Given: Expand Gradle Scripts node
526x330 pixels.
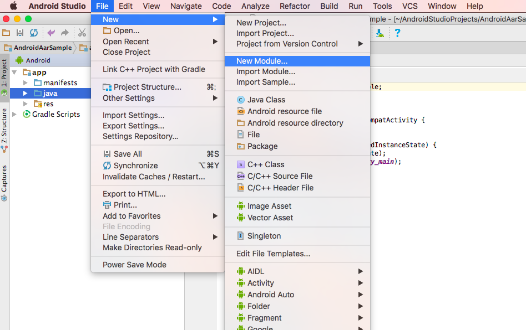Looking at the screenshot, I should pyautogui.click(x=14, y=115).
